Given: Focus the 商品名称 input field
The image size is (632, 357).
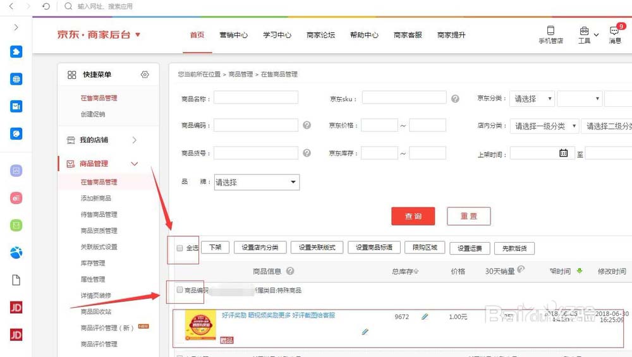Looking at the screenshot, I should pos(256,97).
